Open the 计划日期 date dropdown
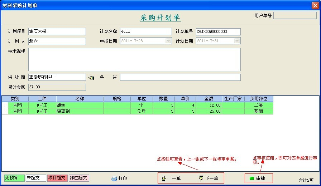Screen dimensions: 321x186 tap(237, 41)
